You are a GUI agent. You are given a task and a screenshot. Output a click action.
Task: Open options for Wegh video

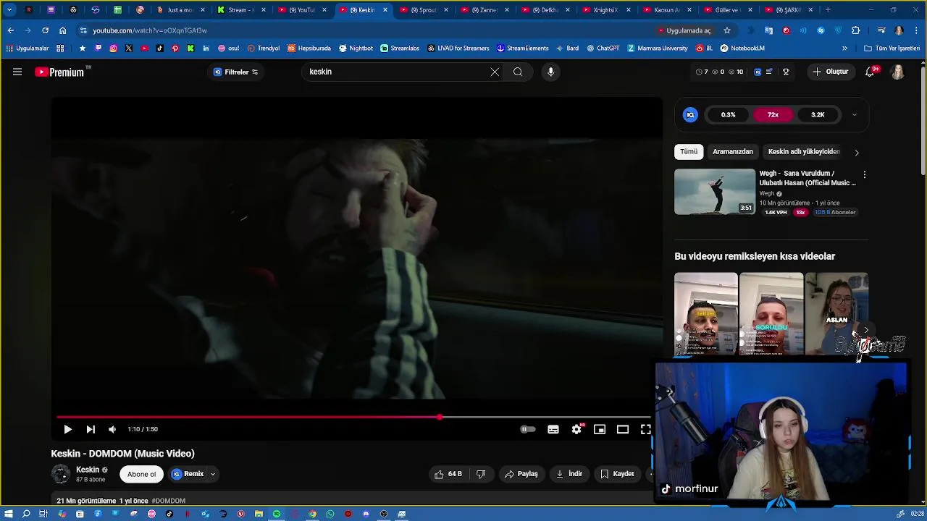[864, 174]
